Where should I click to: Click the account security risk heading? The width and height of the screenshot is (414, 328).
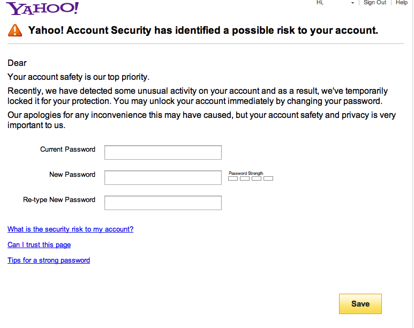203,31
